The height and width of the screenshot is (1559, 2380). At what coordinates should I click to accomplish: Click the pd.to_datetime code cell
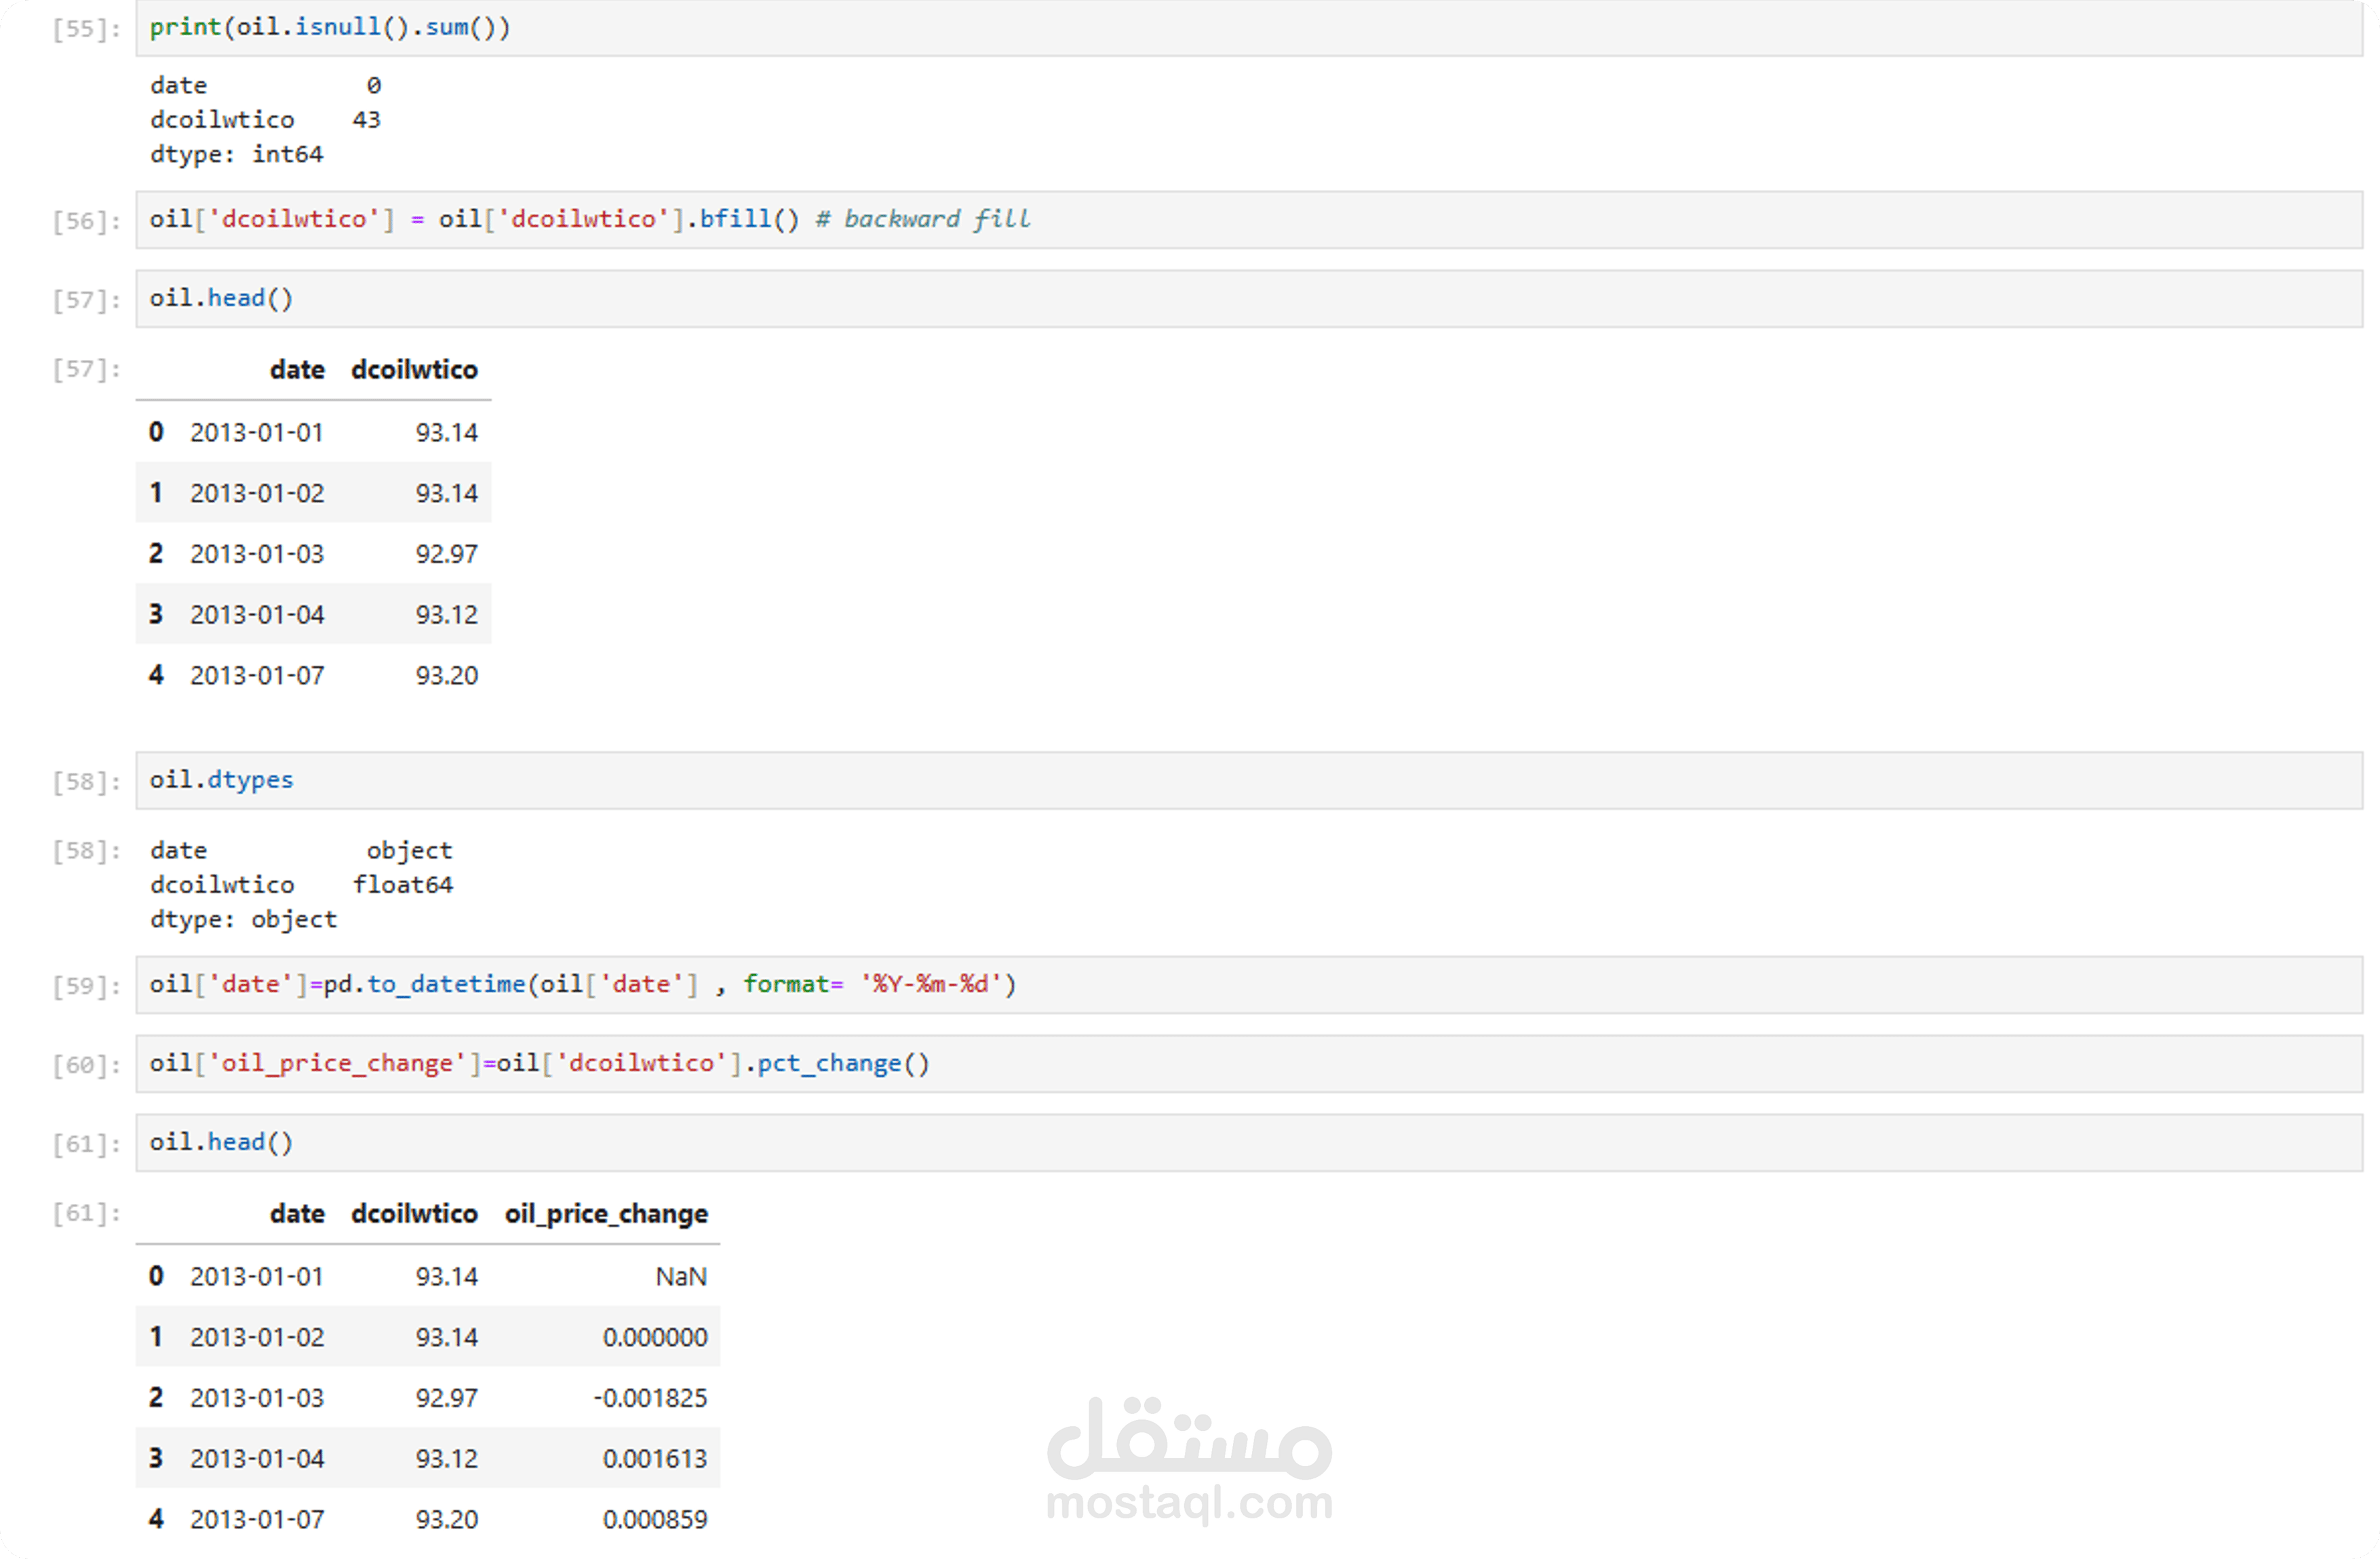[x=1248, y=986]
